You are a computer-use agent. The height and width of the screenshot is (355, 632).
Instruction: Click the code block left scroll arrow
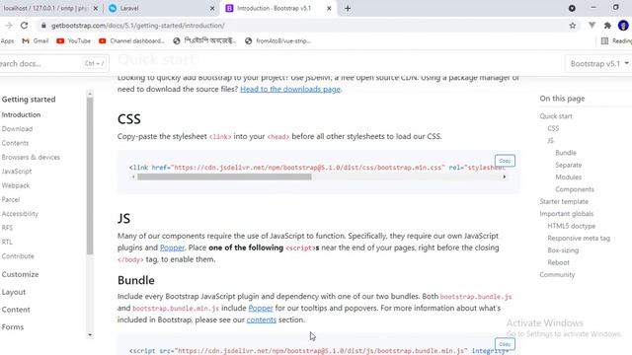click(x=133, y=177)
